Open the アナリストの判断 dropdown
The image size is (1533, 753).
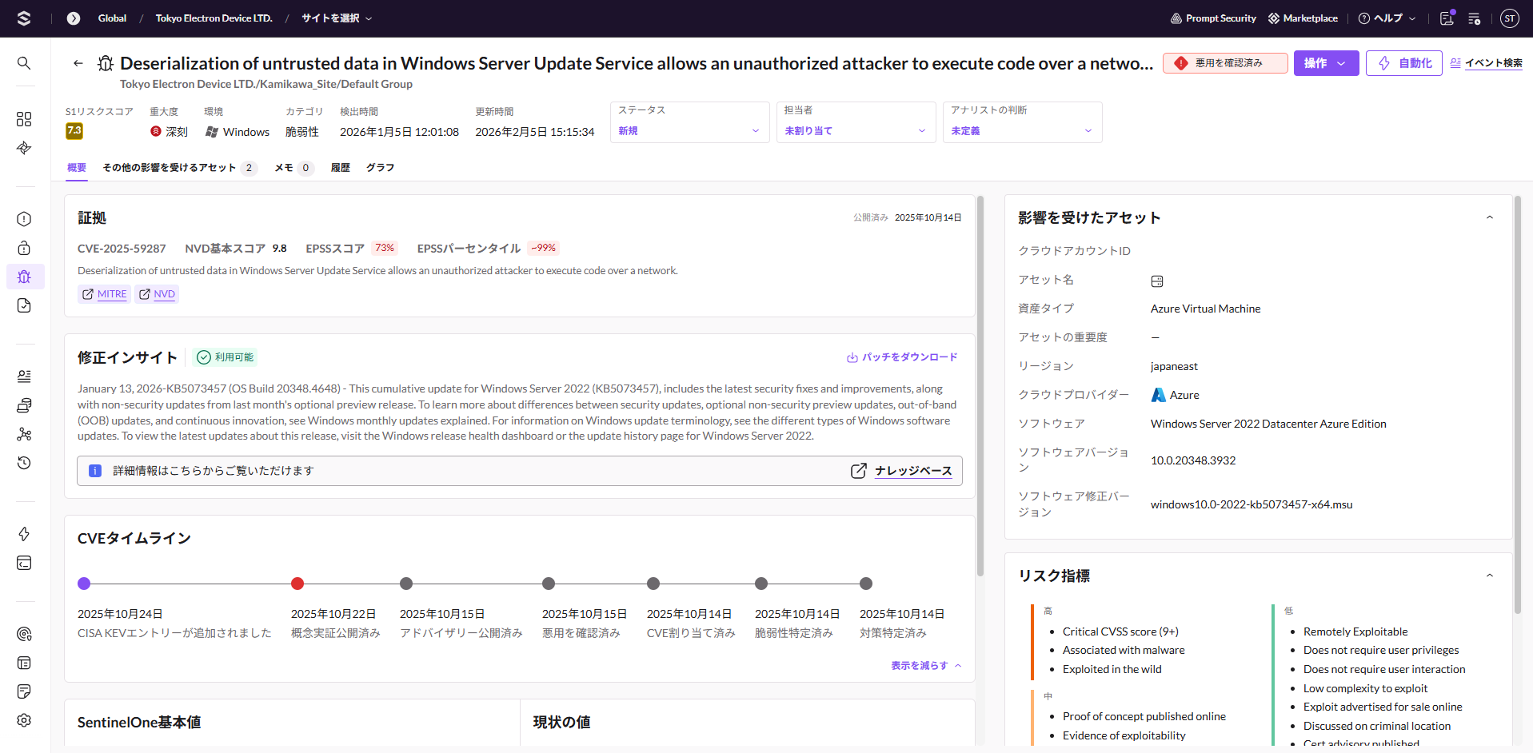point(1021,130)
